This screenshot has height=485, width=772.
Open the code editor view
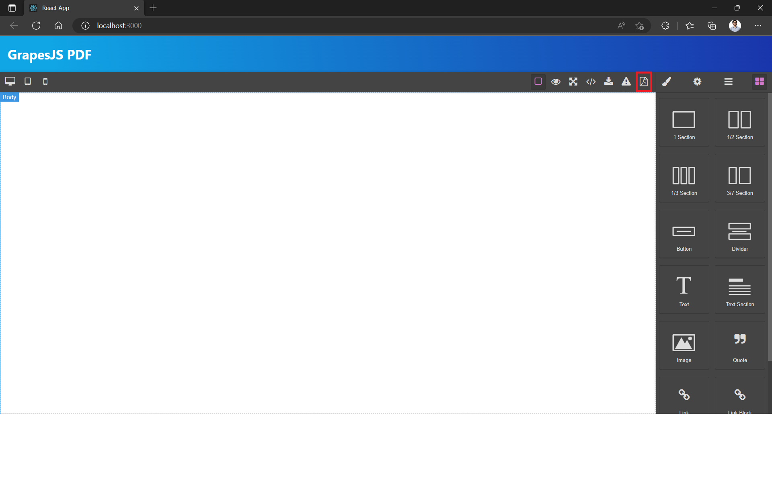[590, 81]
